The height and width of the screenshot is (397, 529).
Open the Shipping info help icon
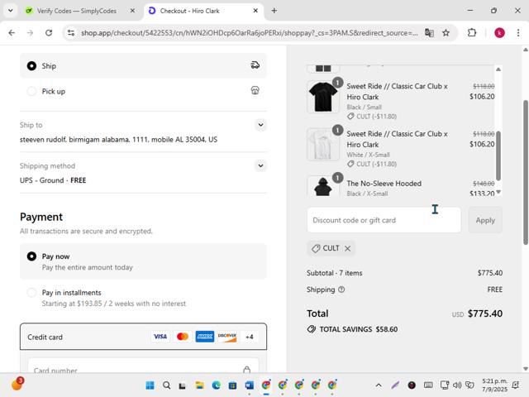(x=341, y=289)
